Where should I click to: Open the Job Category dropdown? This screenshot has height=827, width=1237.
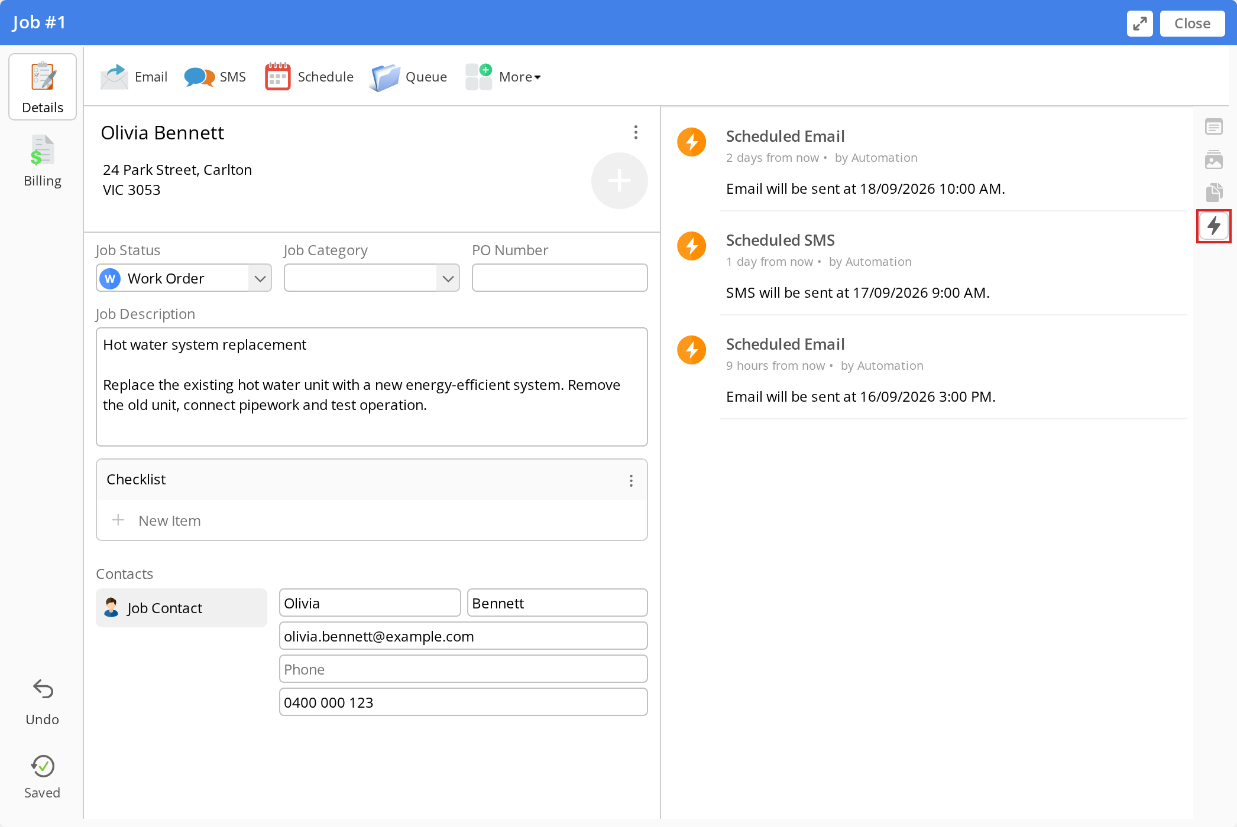[372, 278]
